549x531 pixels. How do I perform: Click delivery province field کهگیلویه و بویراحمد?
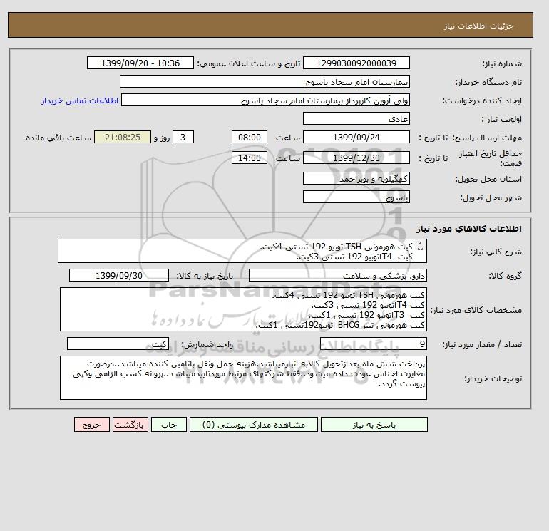point(356,178)
